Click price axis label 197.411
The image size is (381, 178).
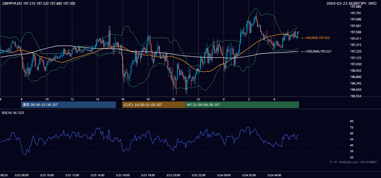click(x=356, y=39)
